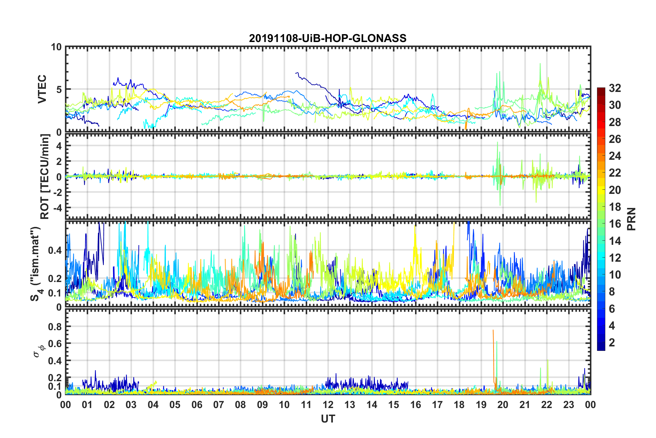Select x-axis hour tick 11
656x438 pixels.
point(306,405)
